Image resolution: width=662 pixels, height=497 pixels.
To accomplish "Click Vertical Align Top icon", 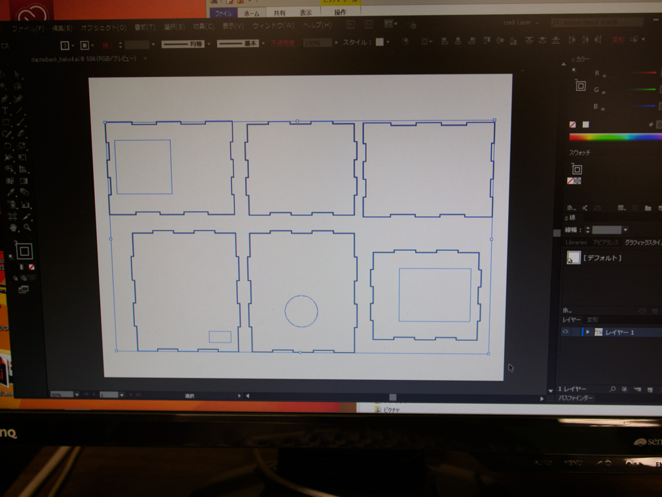I will coord(487,41).
